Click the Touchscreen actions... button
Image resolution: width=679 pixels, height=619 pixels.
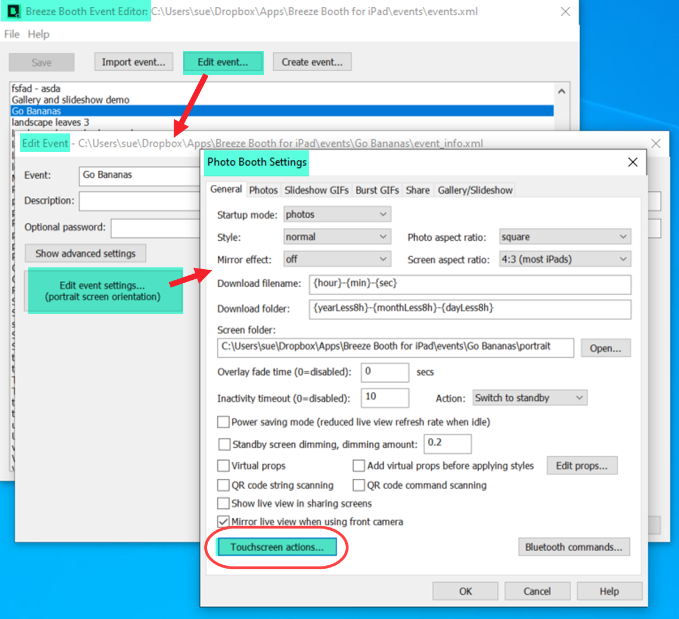pos(277,547)
